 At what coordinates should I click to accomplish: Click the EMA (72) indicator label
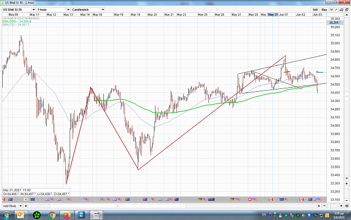[x=16, y=24]
